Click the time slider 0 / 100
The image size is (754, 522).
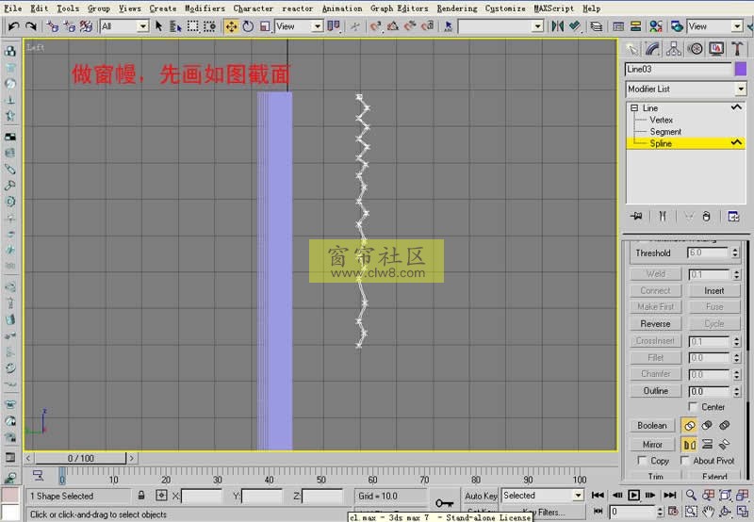tap(80, 458)
